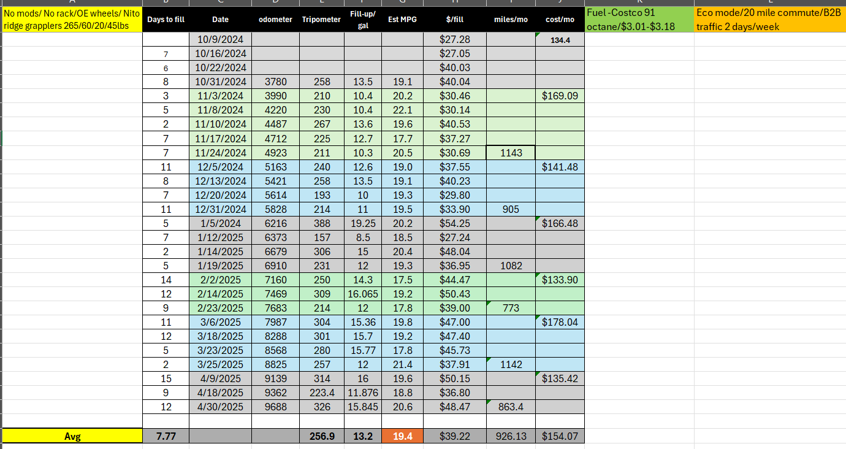The height and width of the screenshot is (449, 846).
Task: Select the 'miles/mo' header cell
Action: [x=511, y=20]
